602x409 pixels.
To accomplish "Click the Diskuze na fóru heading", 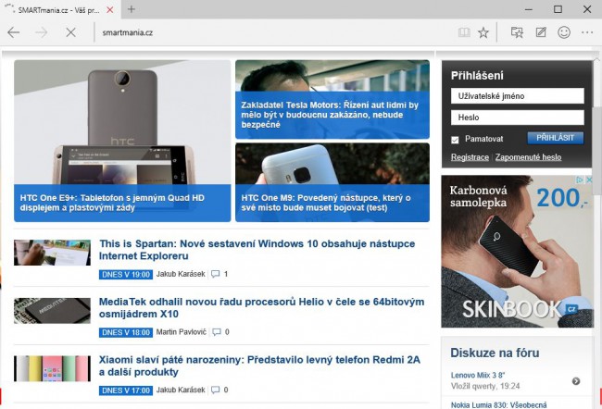I will (x=495, y=353).
